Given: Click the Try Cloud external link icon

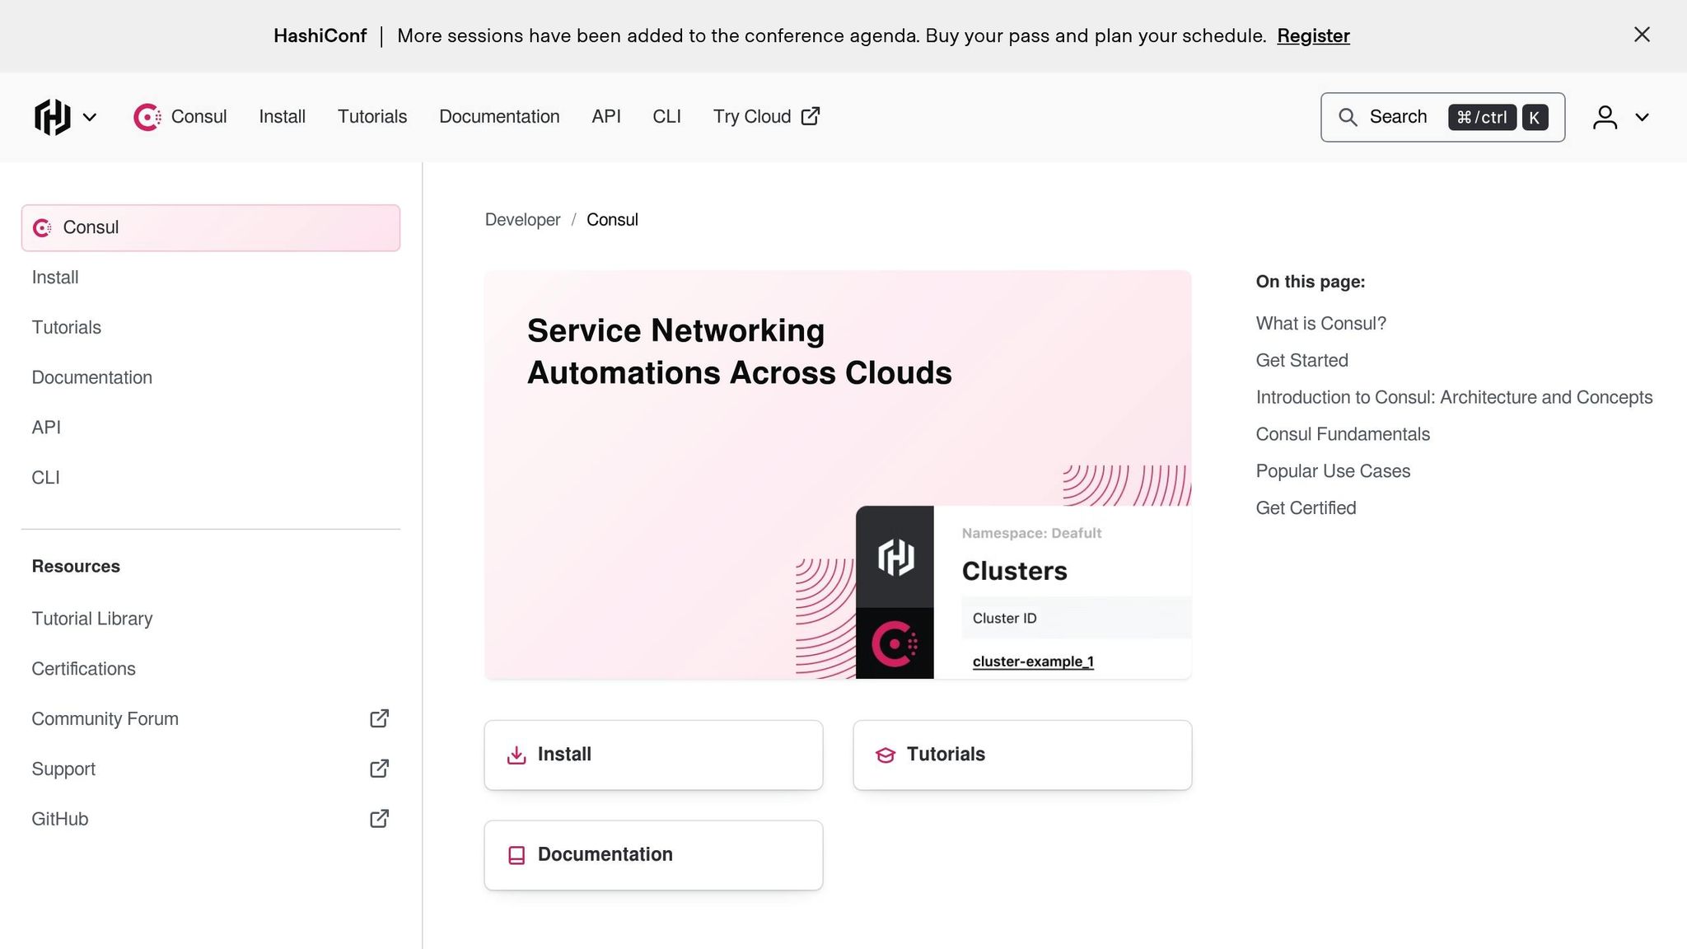Looking at the screenshot, I should [x=811, y=116].
